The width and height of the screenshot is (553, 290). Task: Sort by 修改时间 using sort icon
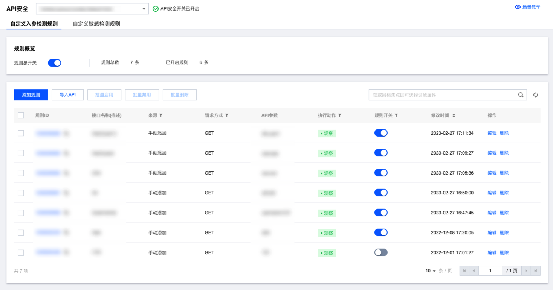click(x=454, y=115)
